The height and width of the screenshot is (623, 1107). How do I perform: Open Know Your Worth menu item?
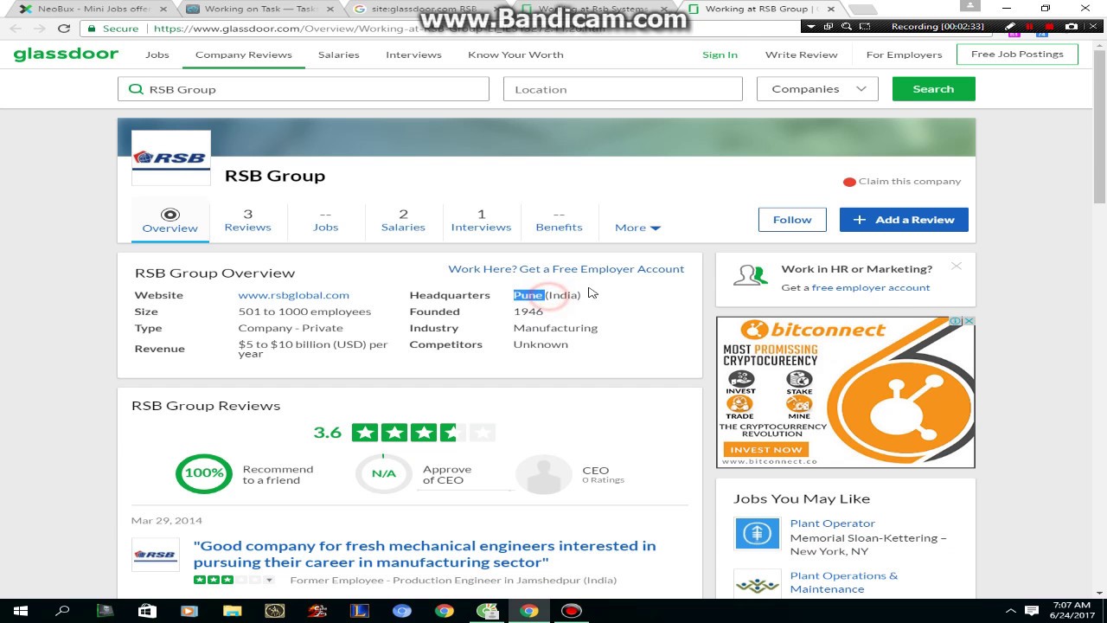(515, 55)
